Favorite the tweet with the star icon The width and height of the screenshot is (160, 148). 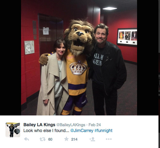tap(66, 139)
